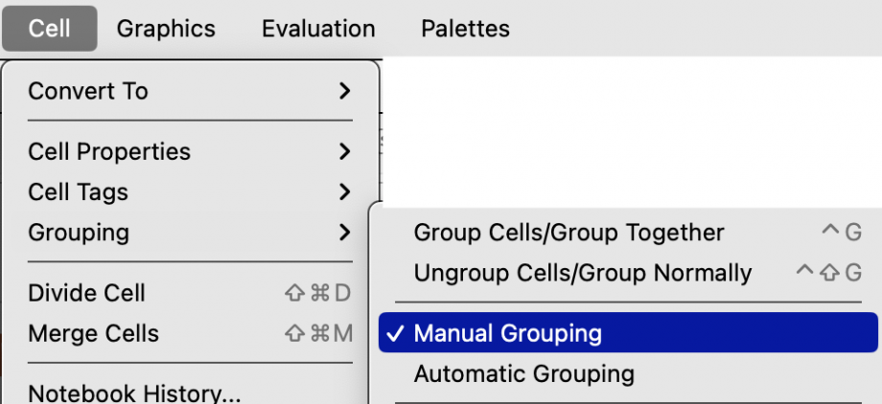The width and height of the screenshot is (882, 404).
Task: Select the Grouping menu item
Action: [78, 232]
